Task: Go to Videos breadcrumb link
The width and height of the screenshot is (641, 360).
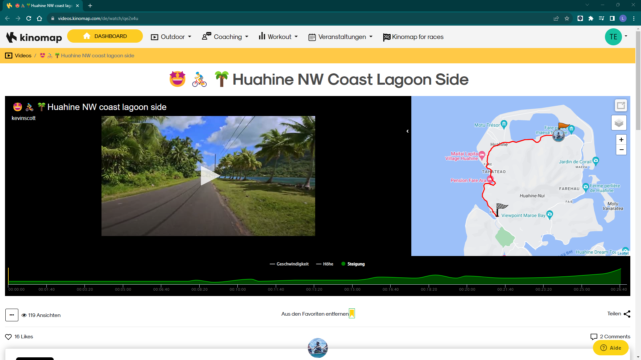Action: (x=18, y=56)
